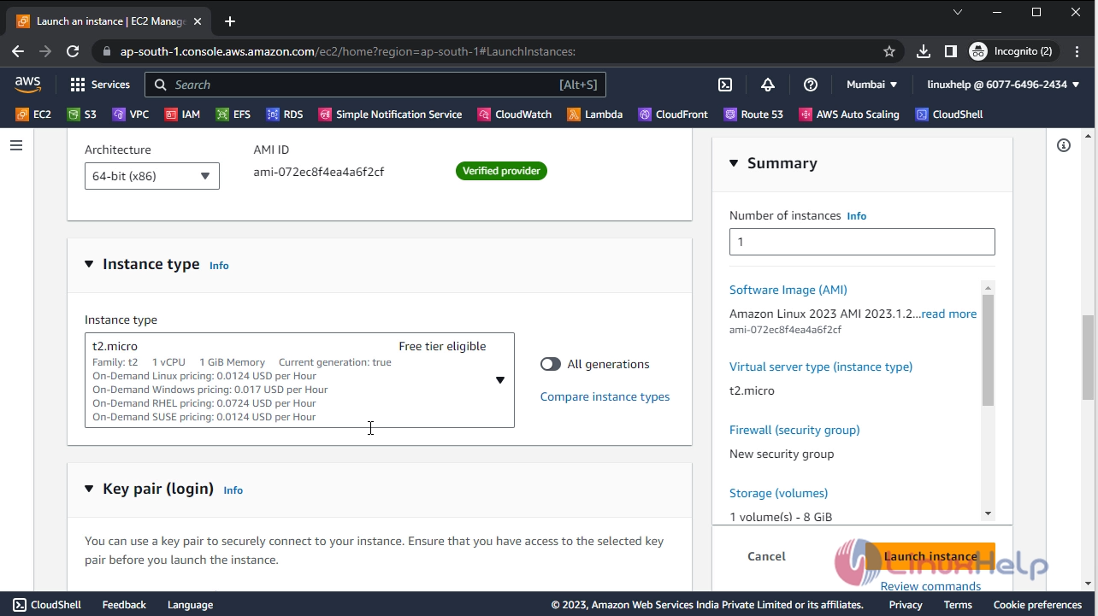Image resolution: width=1098 pixels, height=616 pixels.
Task: Click Info link next to Key pair
Action: [233, 490]
